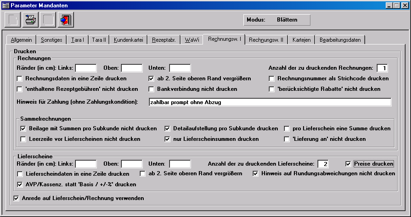Screen dimensions: 411x217
Task: Check 'Bankverbindung nicht drucken'
Action: pyautogui.click(x=151, y=89)
